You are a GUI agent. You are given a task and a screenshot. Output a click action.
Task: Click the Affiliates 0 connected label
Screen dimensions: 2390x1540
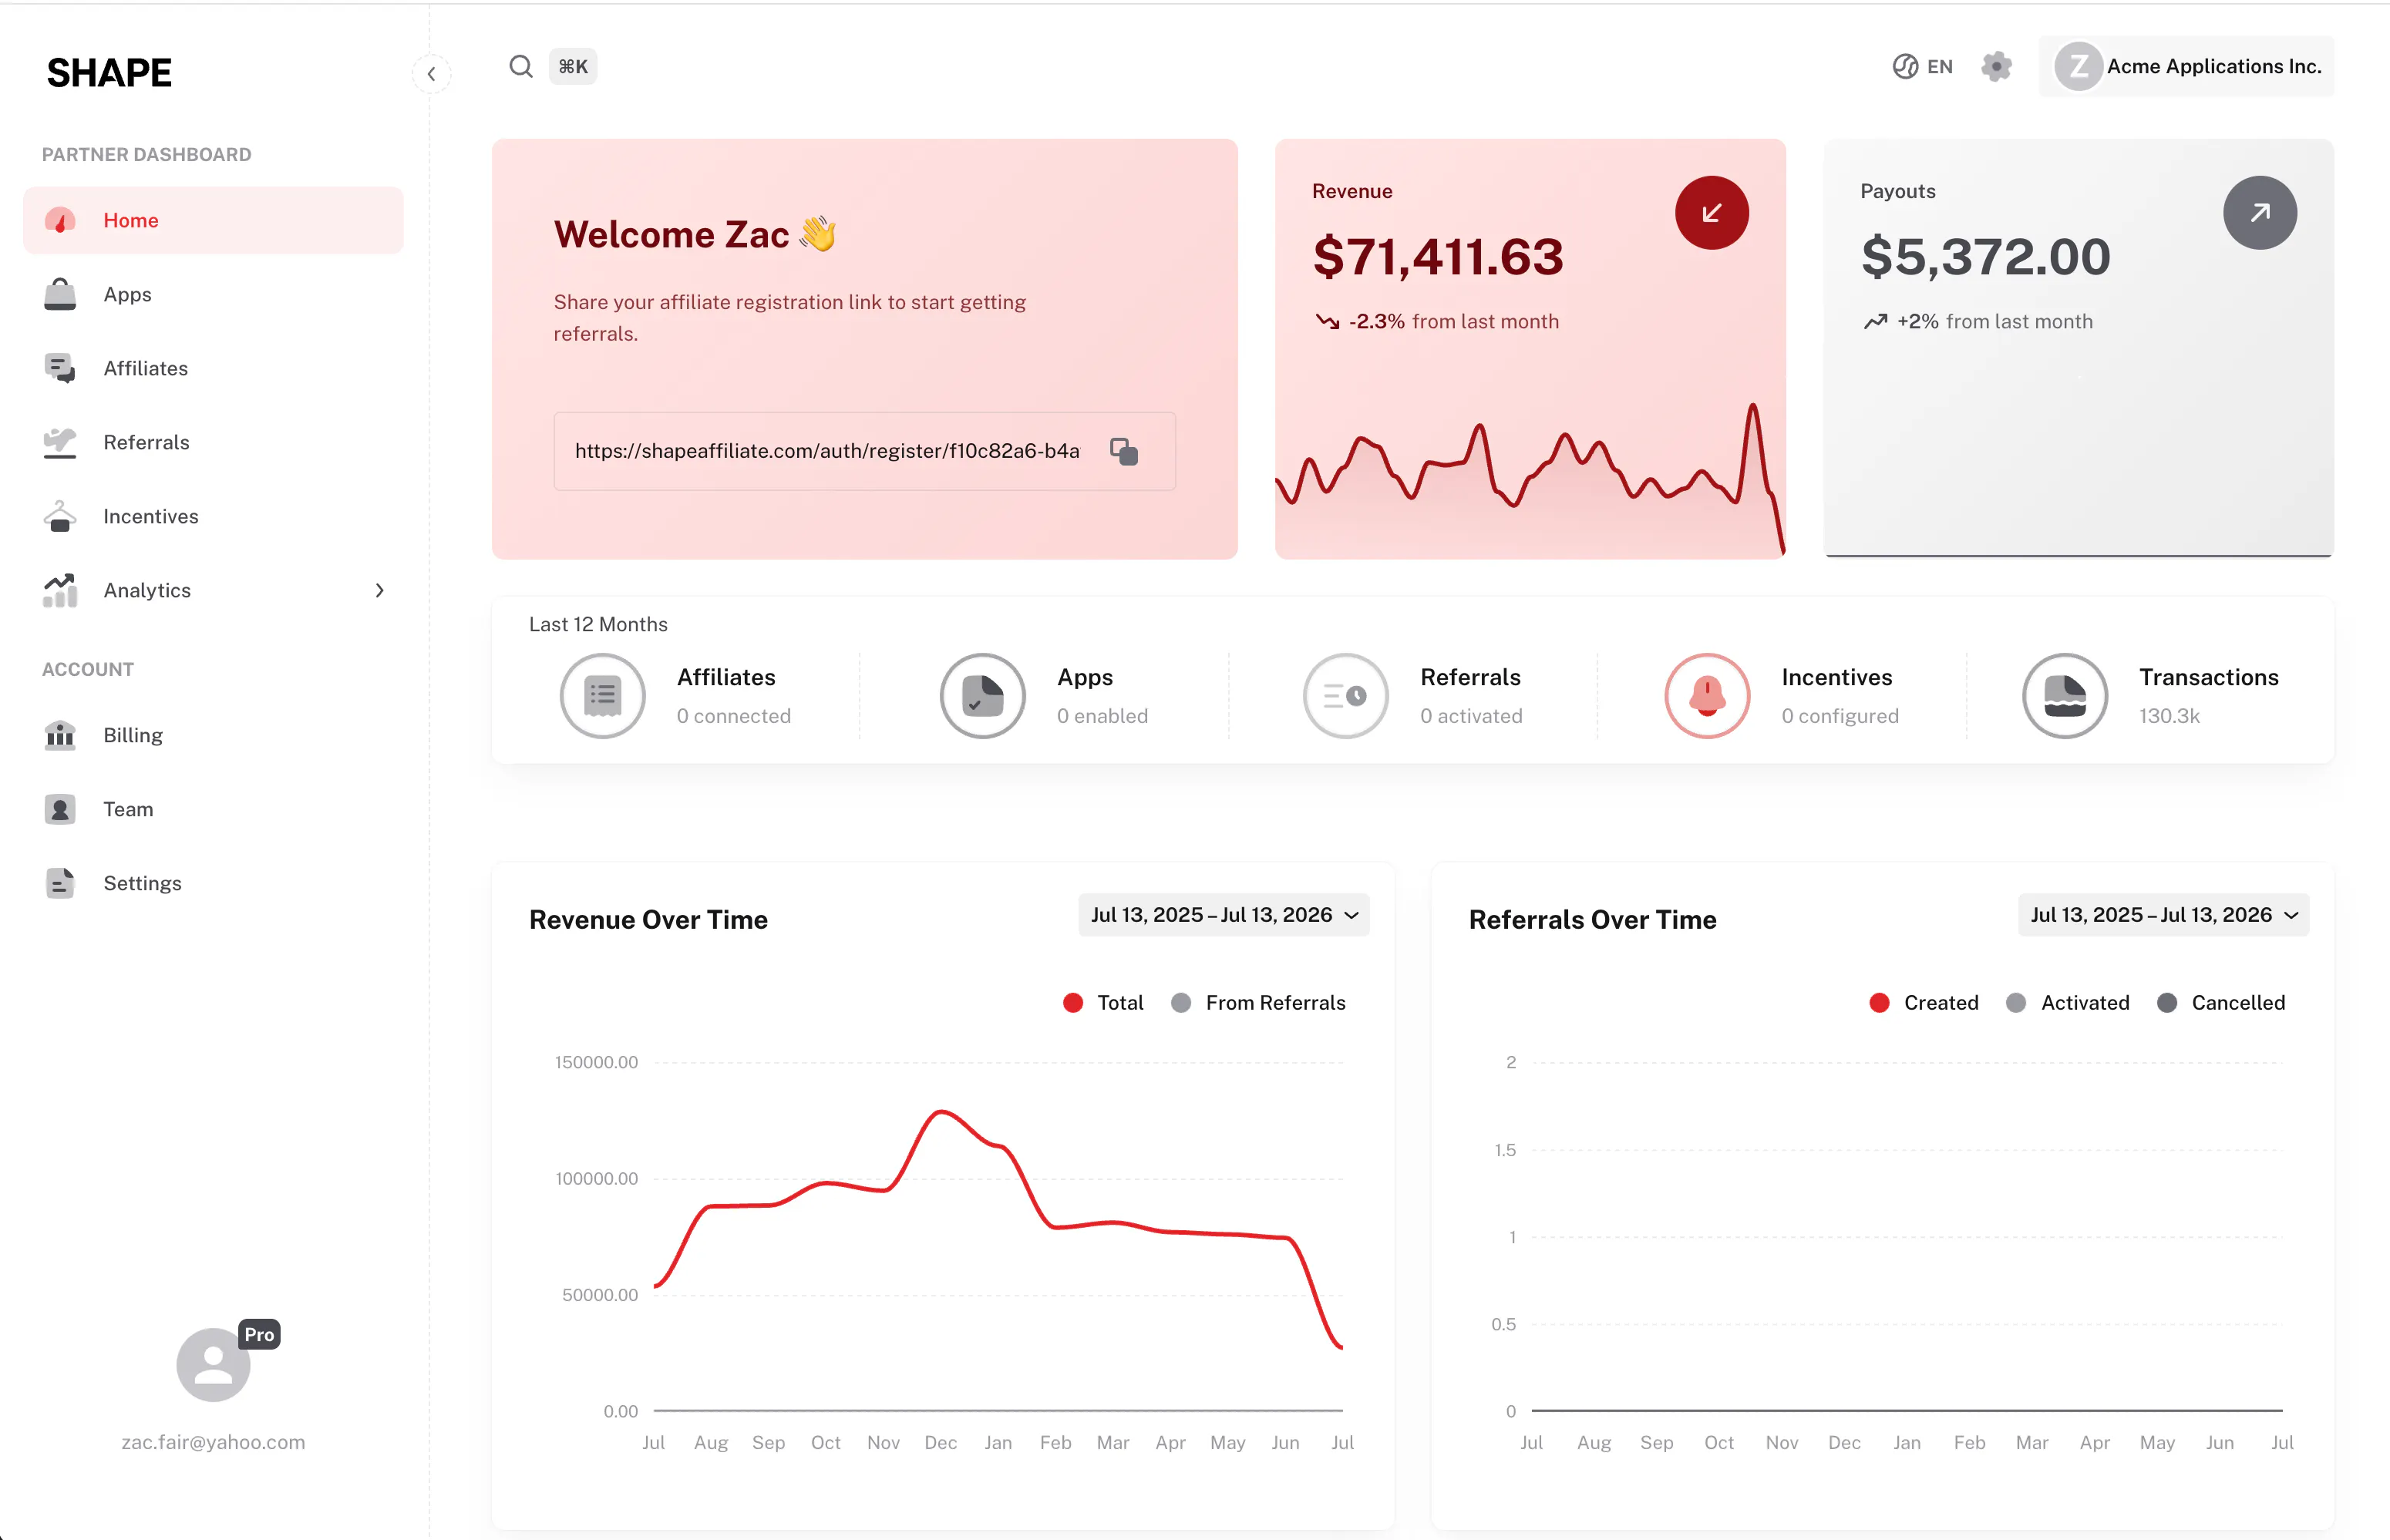(x=733, y=696)
